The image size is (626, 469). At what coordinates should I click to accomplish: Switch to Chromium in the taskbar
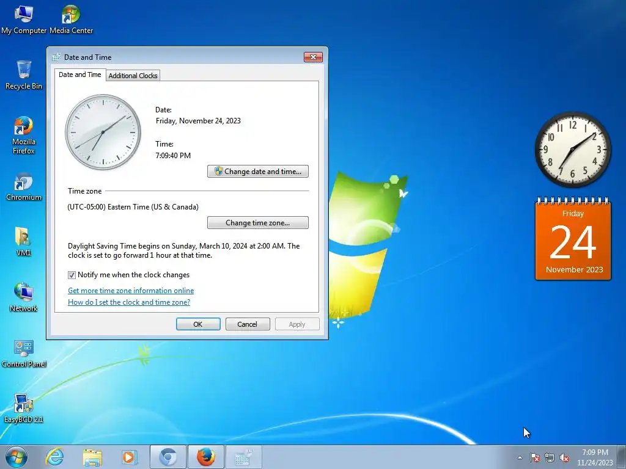pyautogui.click(x=168, y=457)
